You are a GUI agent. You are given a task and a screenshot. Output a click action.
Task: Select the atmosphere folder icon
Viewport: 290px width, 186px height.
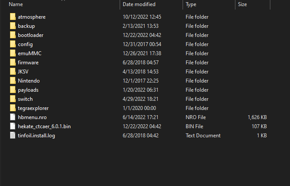tap(13, 17)
